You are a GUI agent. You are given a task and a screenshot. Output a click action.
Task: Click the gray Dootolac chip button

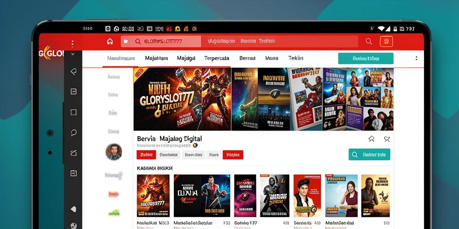coord(169,155)
